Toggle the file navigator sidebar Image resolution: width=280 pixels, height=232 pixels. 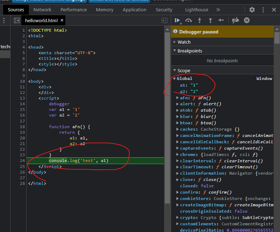17,21
